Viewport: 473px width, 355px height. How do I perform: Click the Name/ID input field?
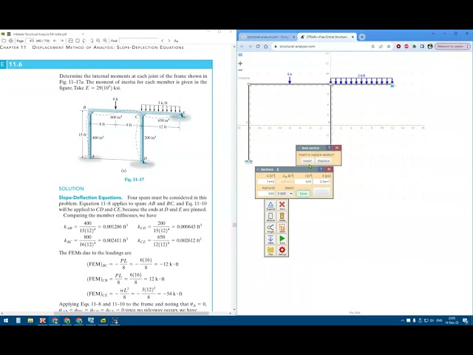266,194
